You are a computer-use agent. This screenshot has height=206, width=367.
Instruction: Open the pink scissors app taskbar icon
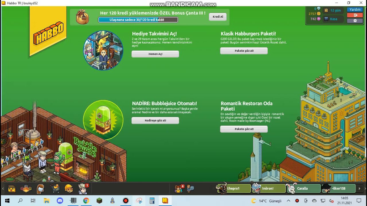point(139,201)
